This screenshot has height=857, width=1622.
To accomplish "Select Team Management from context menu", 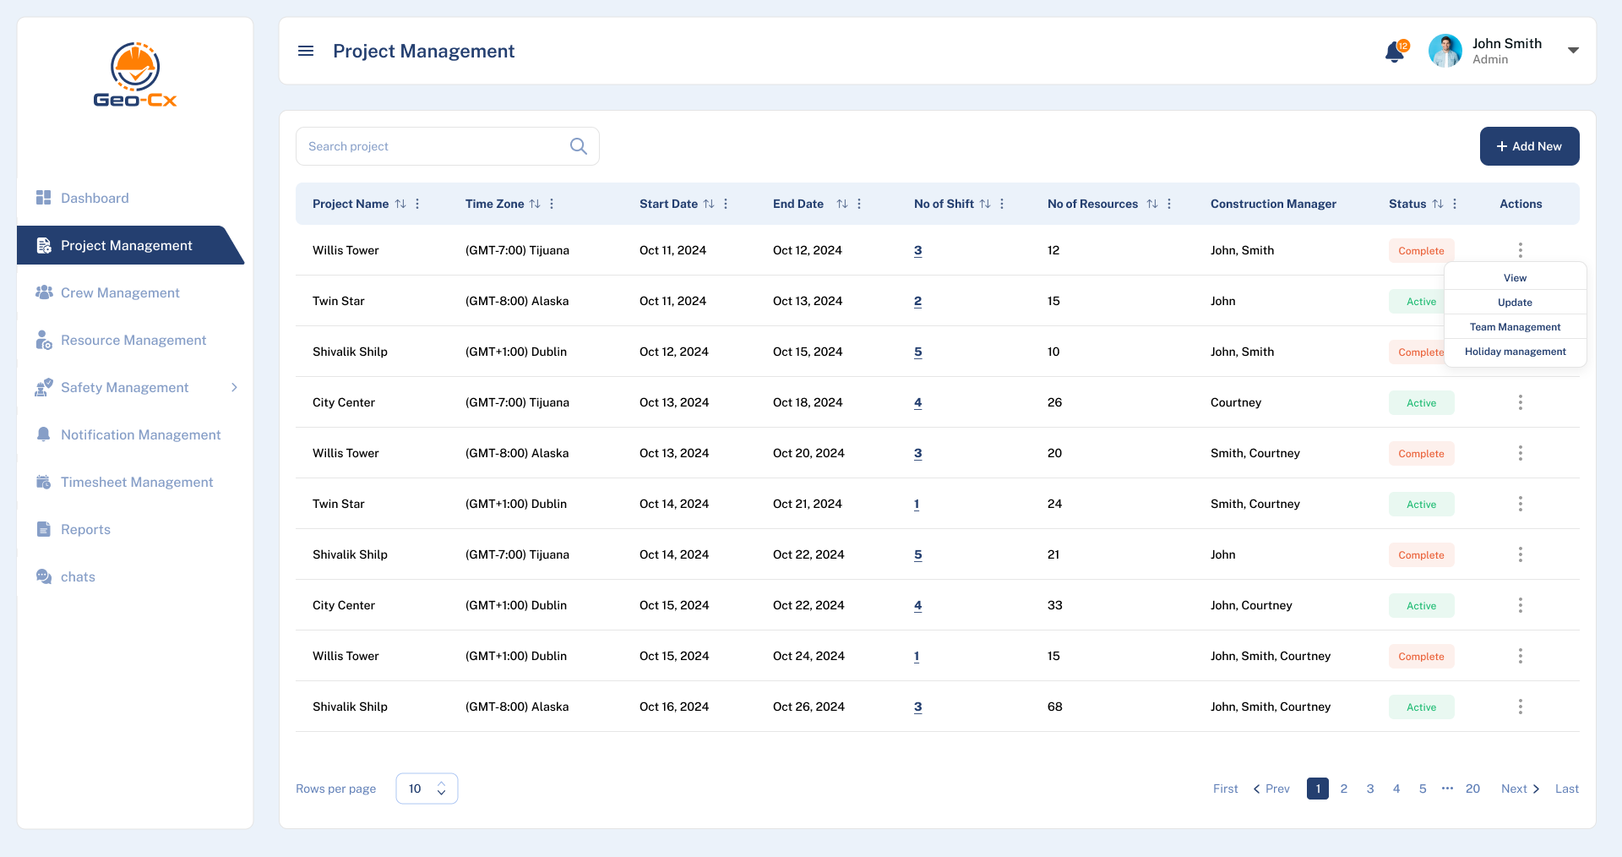I will [x=1515, y=327].
